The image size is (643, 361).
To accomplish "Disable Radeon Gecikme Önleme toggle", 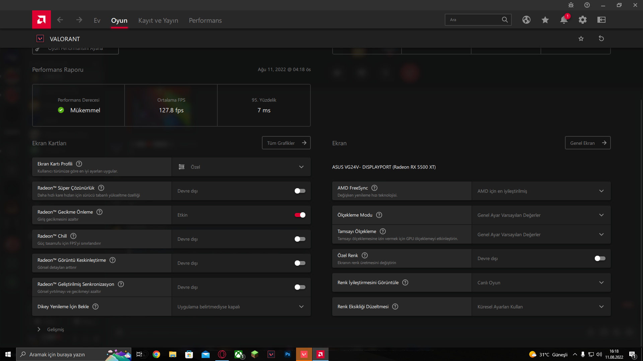I will tap(300, 215).
